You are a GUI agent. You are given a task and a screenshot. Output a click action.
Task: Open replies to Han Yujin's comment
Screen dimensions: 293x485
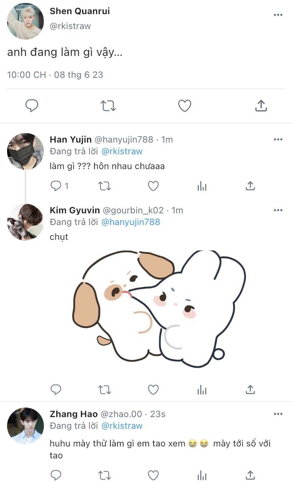[56, 186]
